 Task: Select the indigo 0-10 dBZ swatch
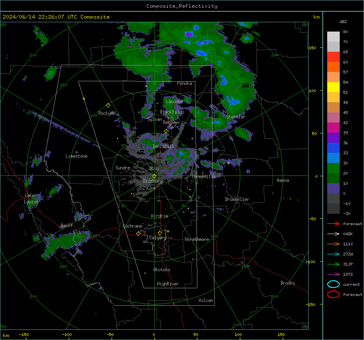[333, 188]
